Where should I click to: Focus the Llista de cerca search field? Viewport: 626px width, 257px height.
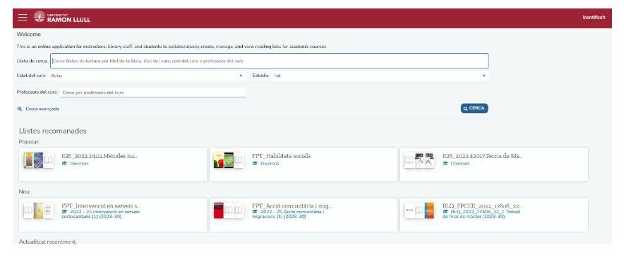(x=269, y=61)
